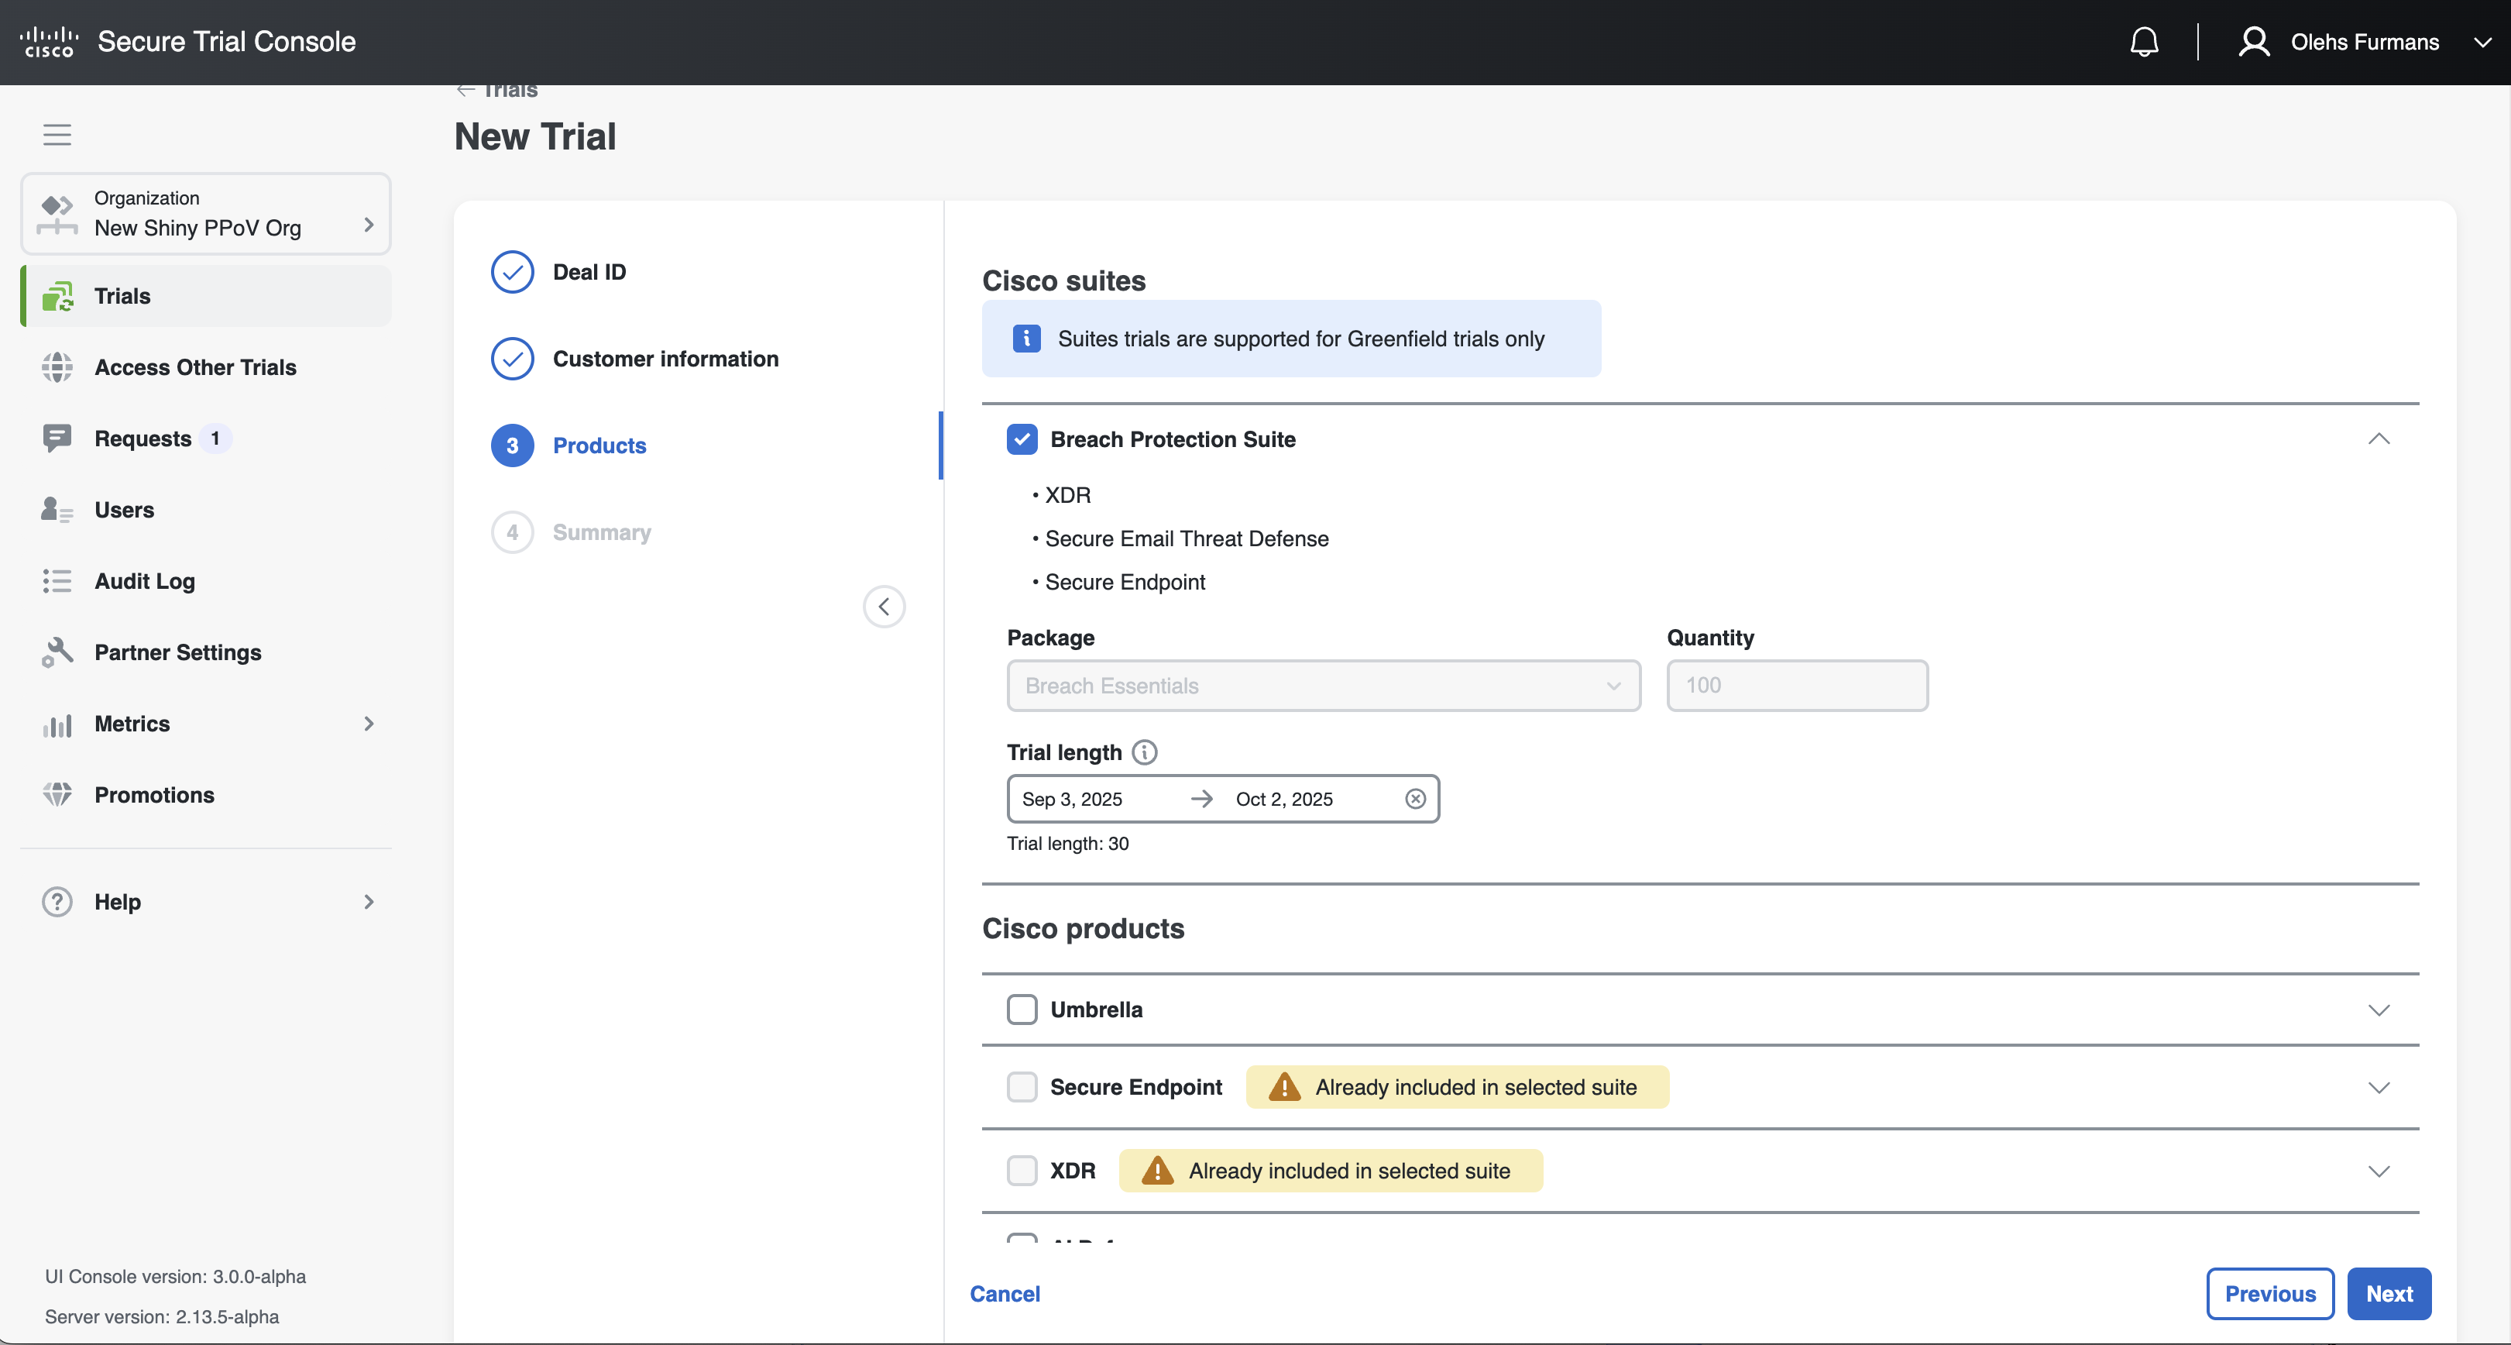Click the Promotions diamond icon
The height and width of the screenshot is (1345, 2511).
click(x=57, y=795)
